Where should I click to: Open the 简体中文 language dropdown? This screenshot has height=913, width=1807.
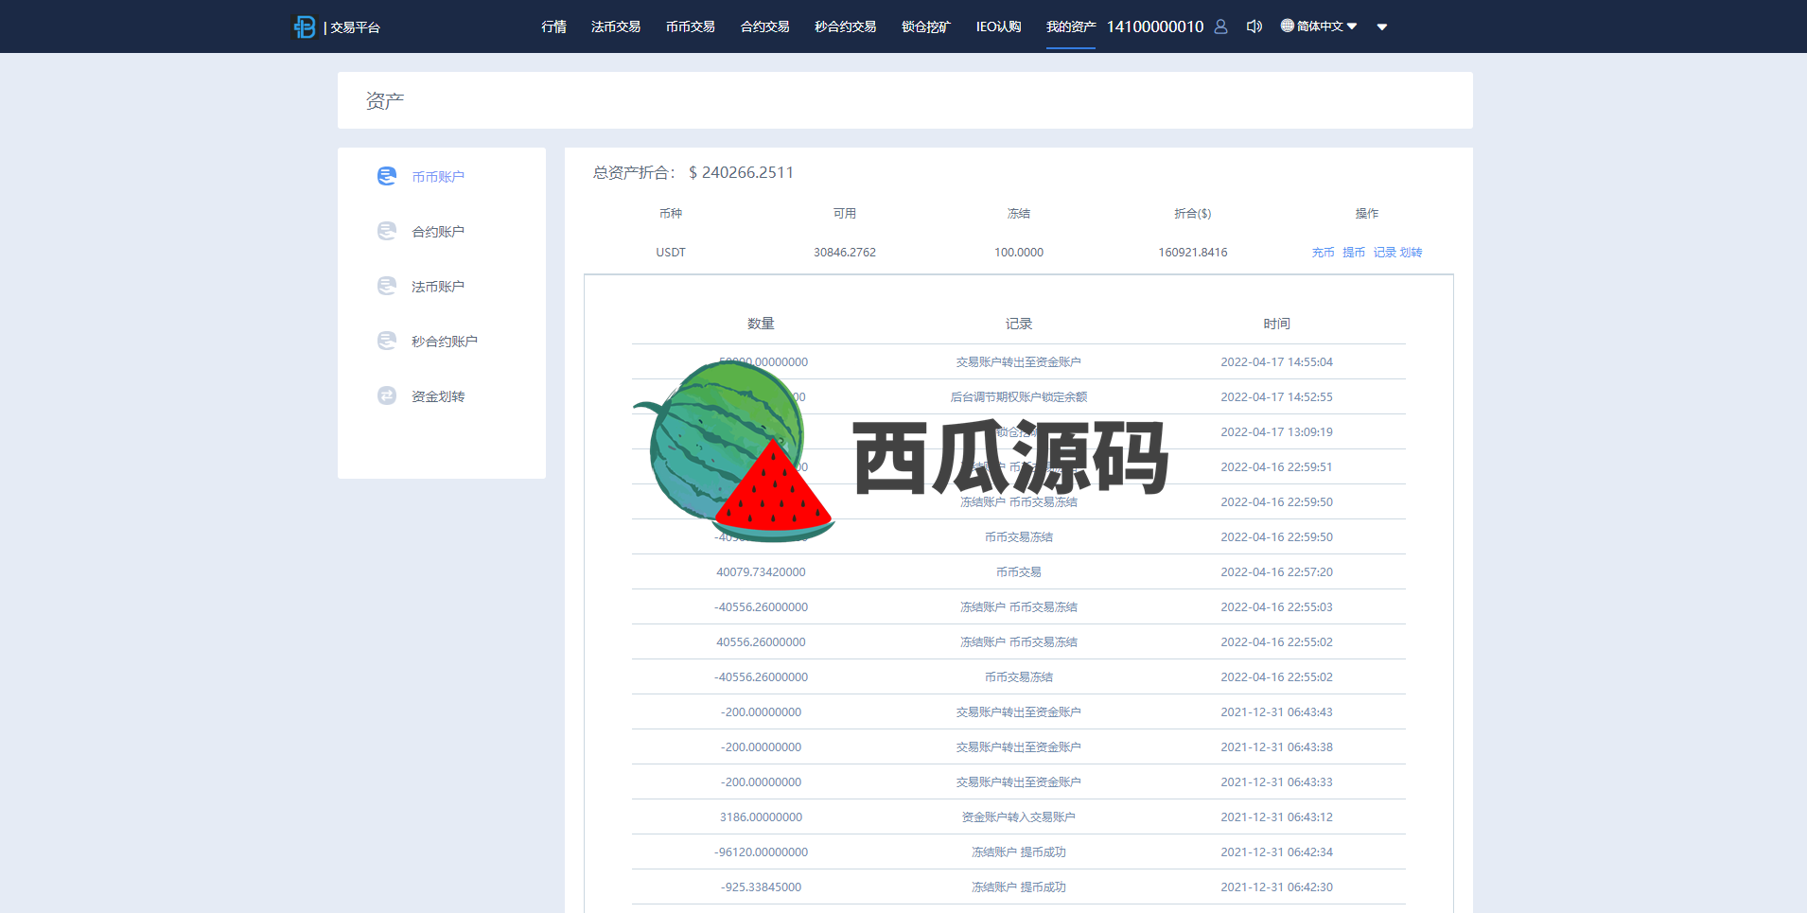1320,26
